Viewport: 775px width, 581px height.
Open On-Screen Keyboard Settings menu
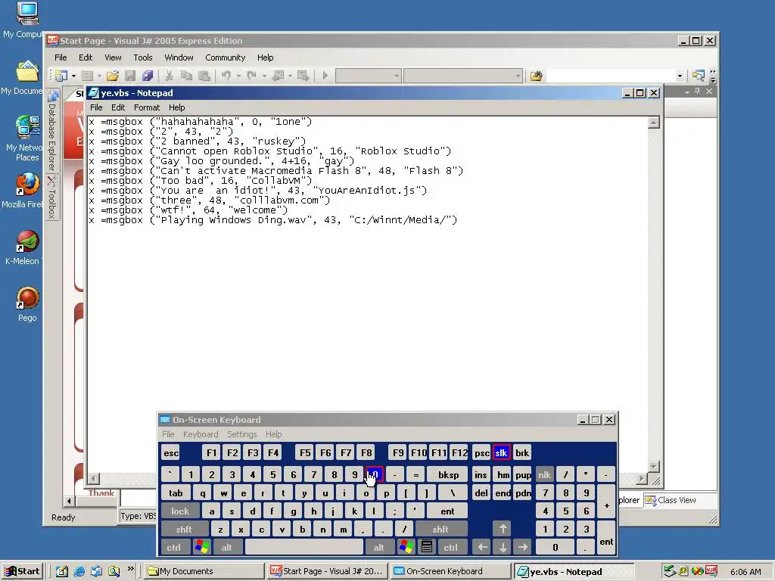click(x=241, y=433)
